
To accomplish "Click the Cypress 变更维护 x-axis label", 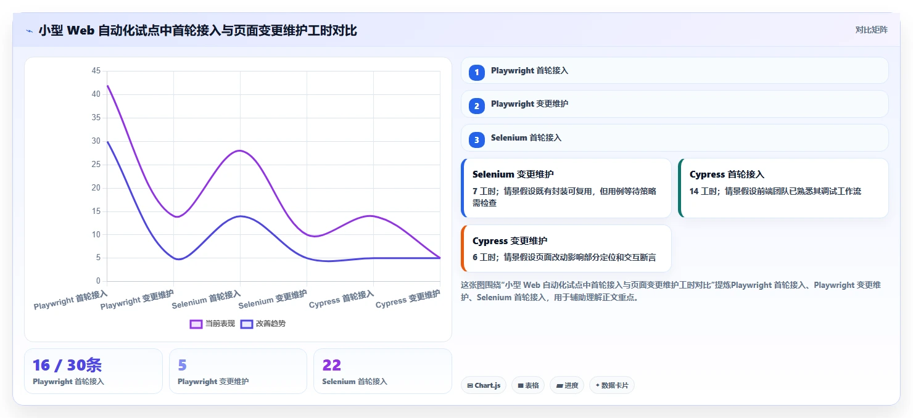I will click(x=408, y=299).
